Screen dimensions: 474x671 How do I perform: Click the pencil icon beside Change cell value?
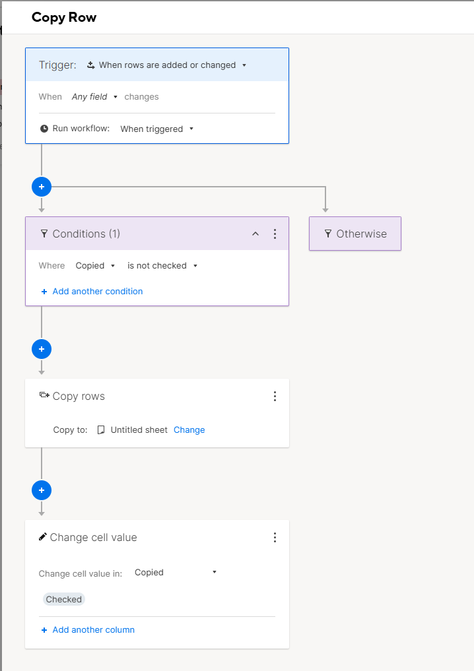click(x=42, y=536)
